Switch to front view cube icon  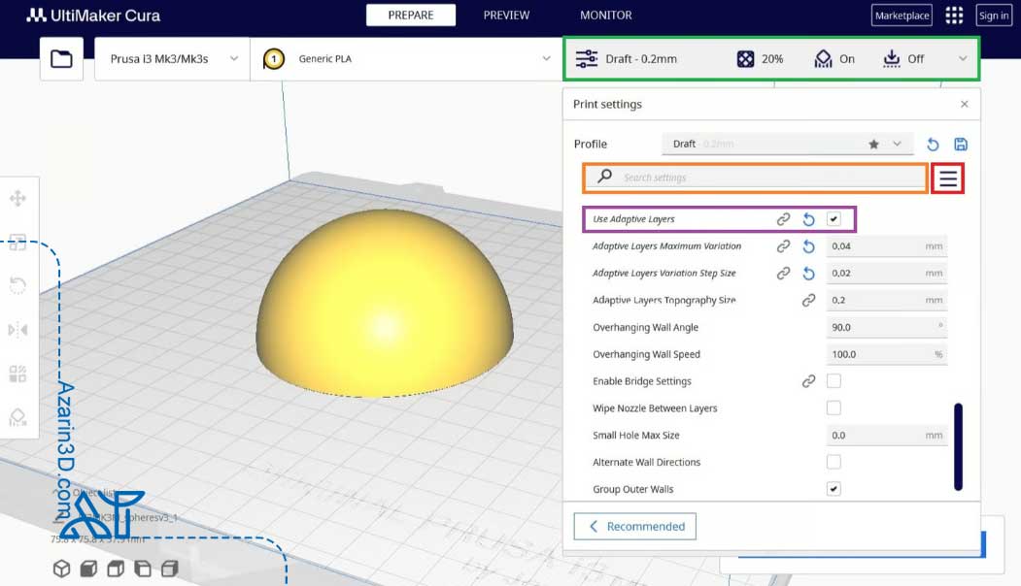(88, 570)
